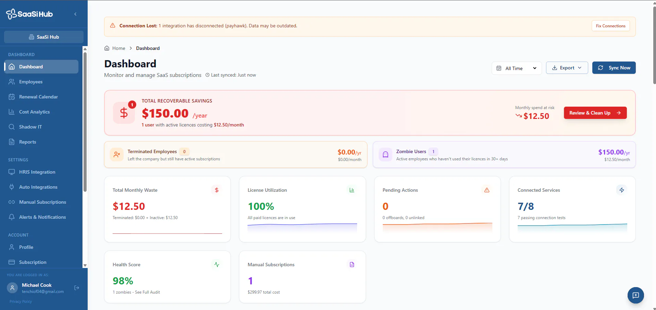Click the Zombie Users card title

click(x=411, y=151)
